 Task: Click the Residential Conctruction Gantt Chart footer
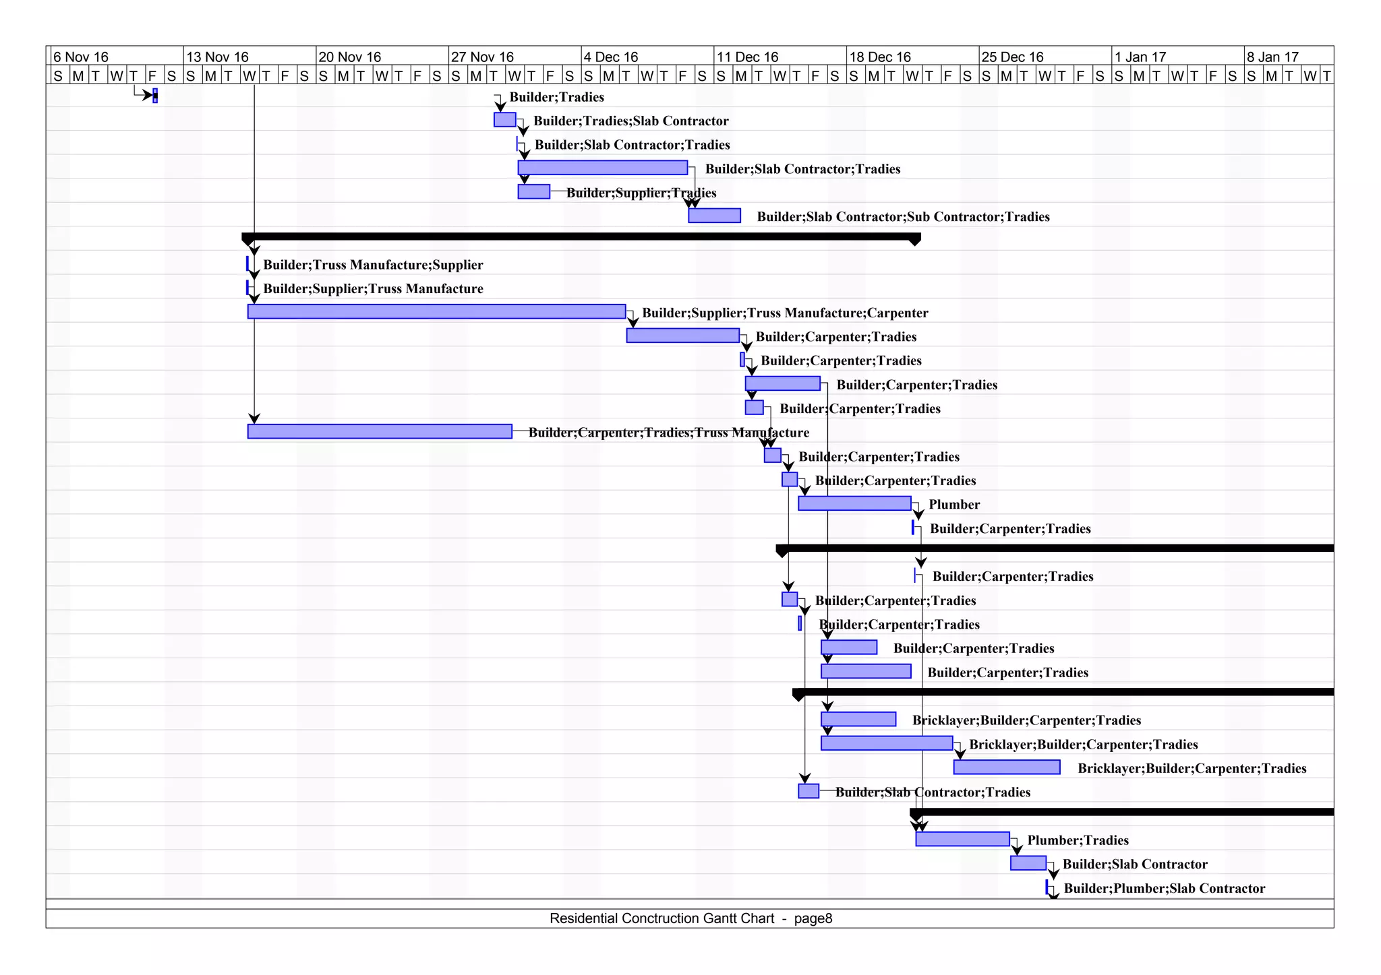[690, 918]
